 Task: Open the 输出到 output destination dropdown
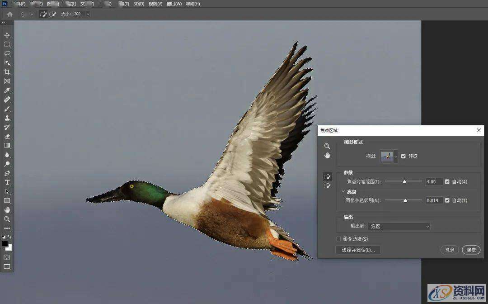(399, 226)
